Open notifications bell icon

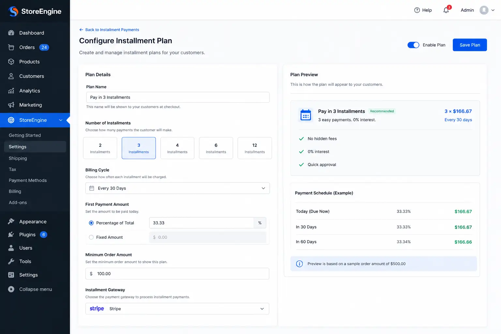coord(446,10)
